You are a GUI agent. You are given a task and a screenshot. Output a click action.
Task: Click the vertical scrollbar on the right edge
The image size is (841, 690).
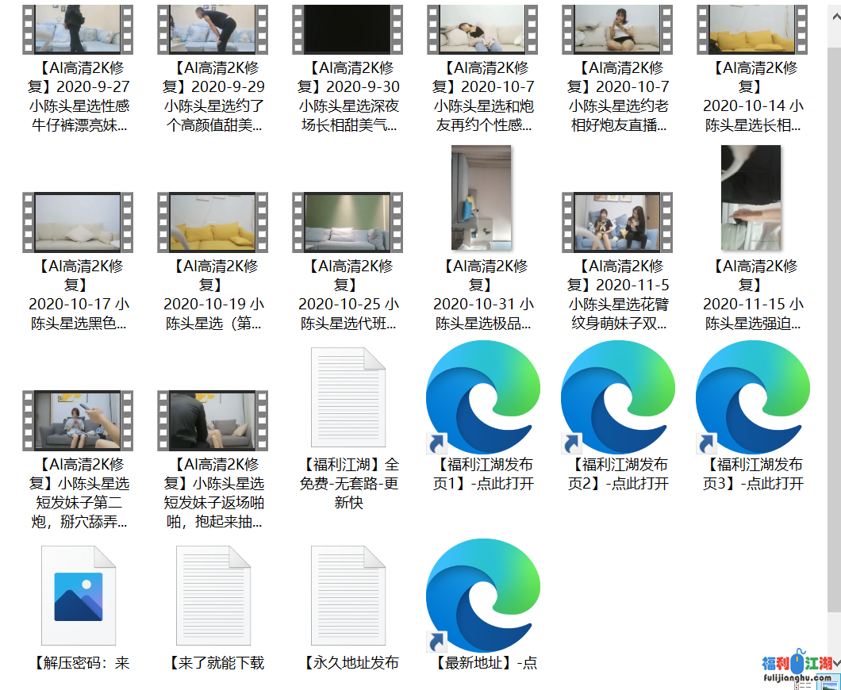[836, 317]
